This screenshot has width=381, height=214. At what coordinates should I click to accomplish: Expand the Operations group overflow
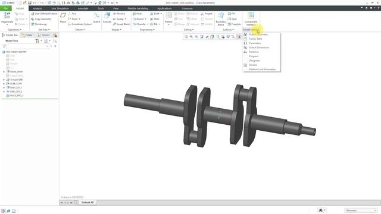(x=14, y=30)
